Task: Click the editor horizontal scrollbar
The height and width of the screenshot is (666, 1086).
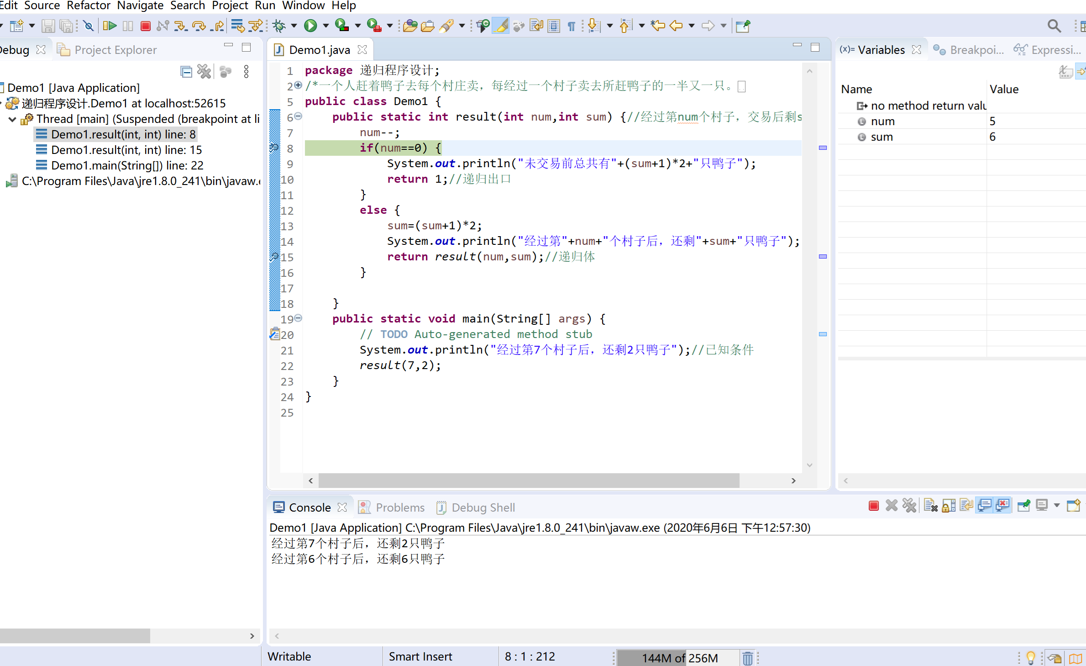Action: (x=529, y=481)
